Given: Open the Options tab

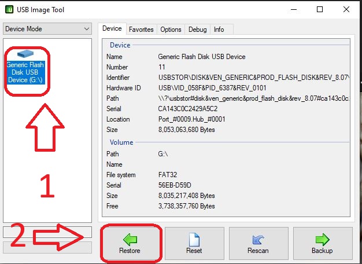Looking at the screenshot, I should 171,30.
